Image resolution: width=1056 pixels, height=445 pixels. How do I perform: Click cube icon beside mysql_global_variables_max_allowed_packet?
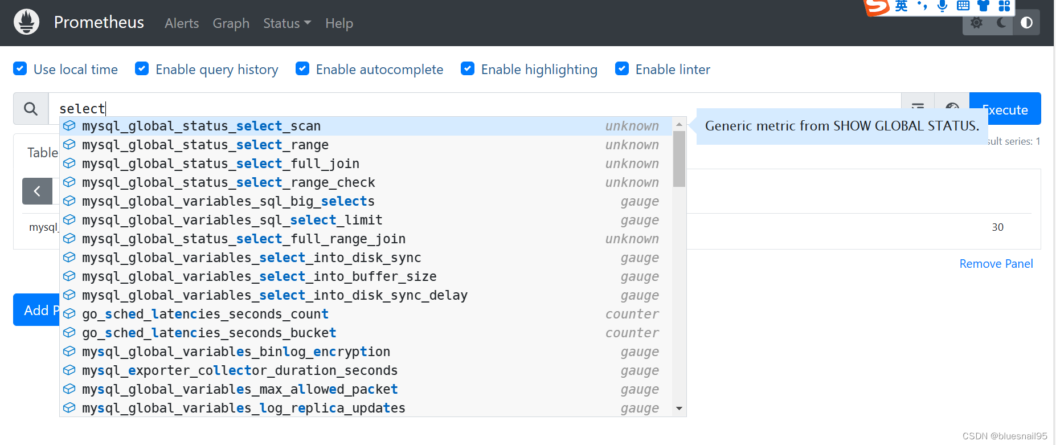(x=69, y=389)
